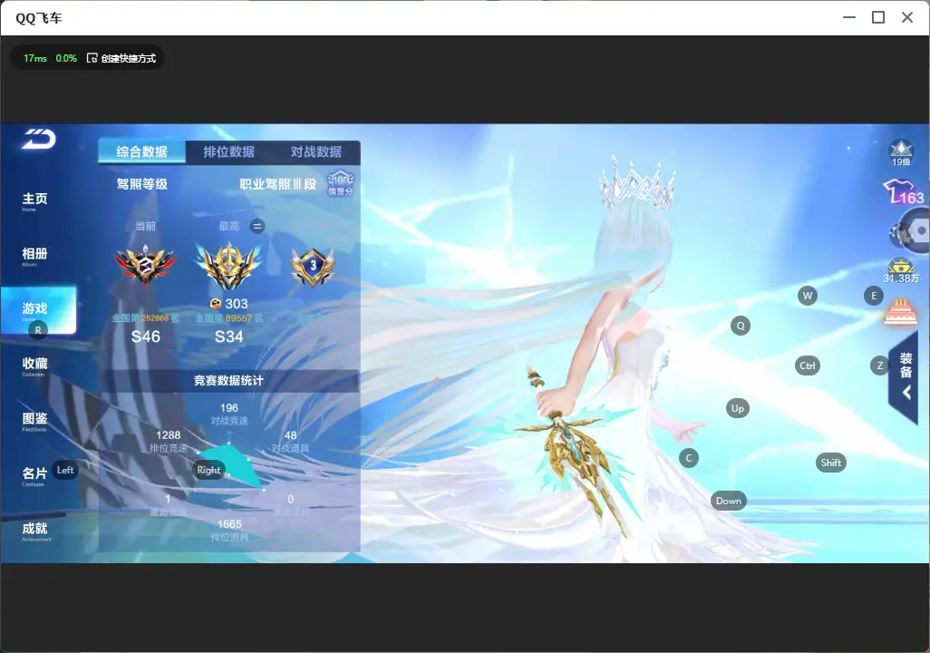Click the highest rank emblem above S34
Image resolution: width=930 pixels, height=653 pixels.
click(229, 266)
